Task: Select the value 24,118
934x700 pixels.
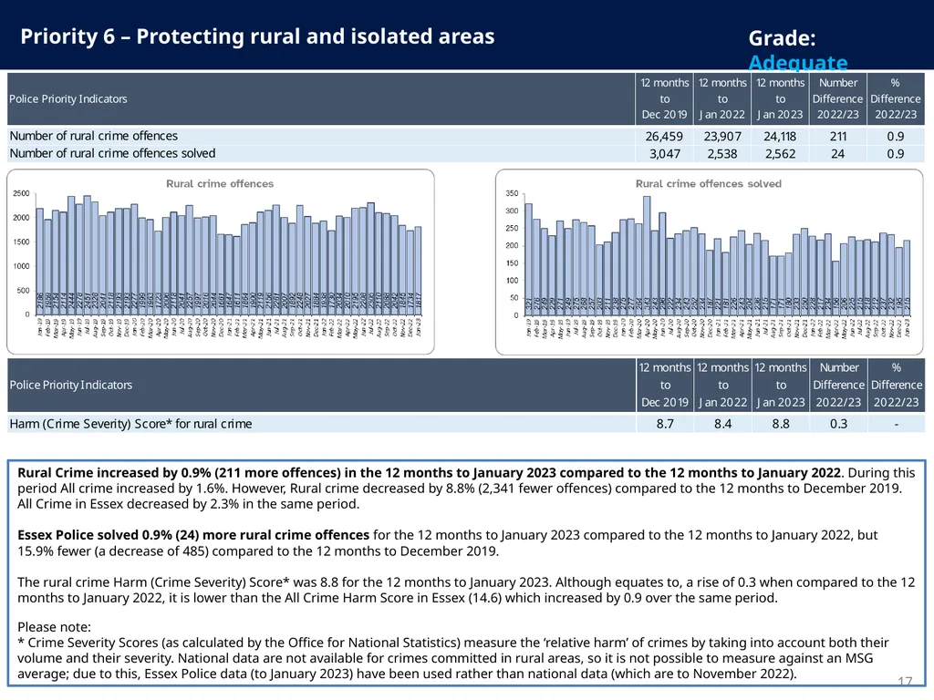Action: coord(780,137)
